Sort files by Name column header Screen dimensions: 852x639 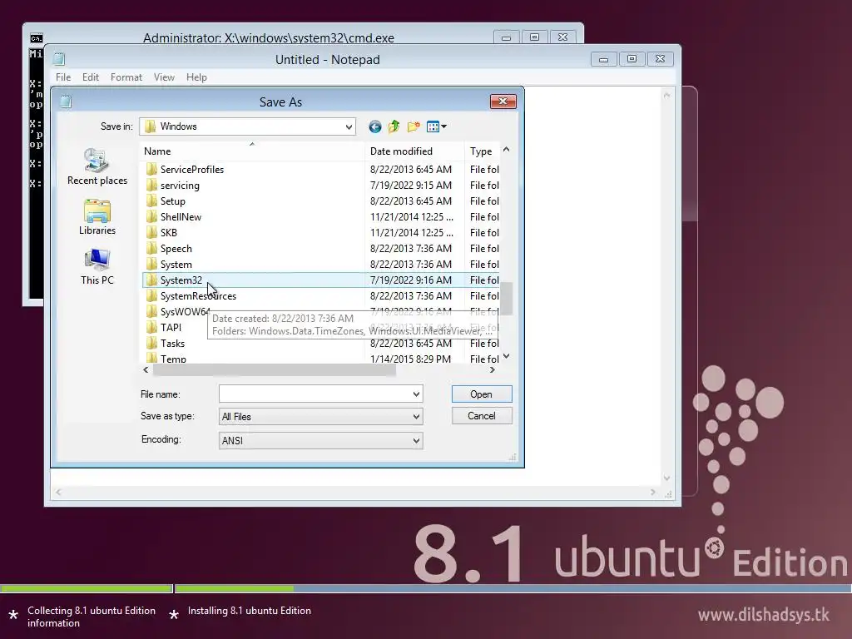(252, 151)
